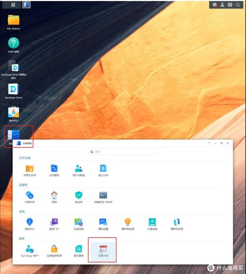Open Synology Account settings
The width and height of the screenshot is (246, 274).
click(30, 251)
